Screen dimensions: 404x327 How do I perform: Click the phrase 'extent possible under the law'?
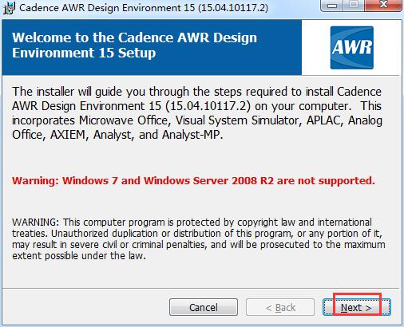(x=78, y=256)
